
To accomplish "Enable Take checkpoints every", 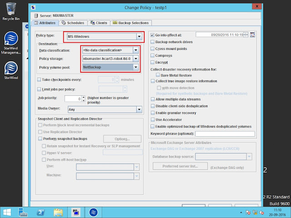I will 39,80.
